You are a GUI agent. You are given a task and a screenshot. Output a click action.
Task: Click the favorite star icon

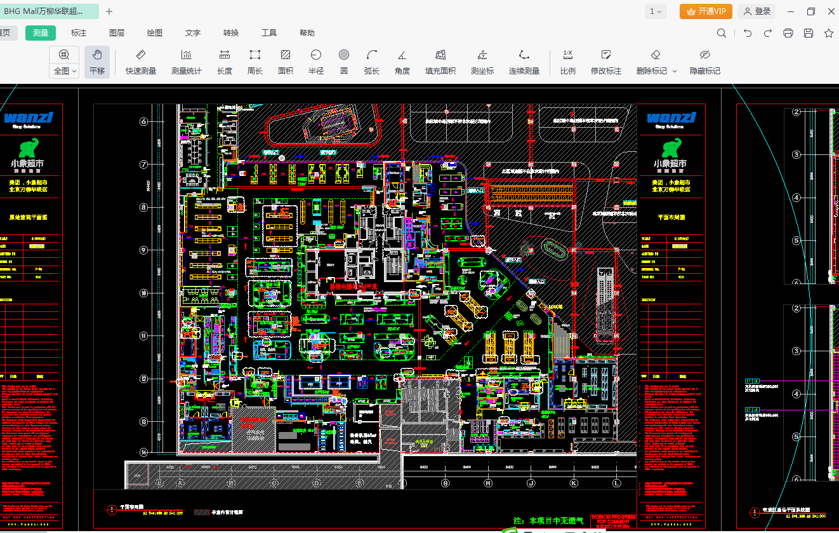point(828,33)
